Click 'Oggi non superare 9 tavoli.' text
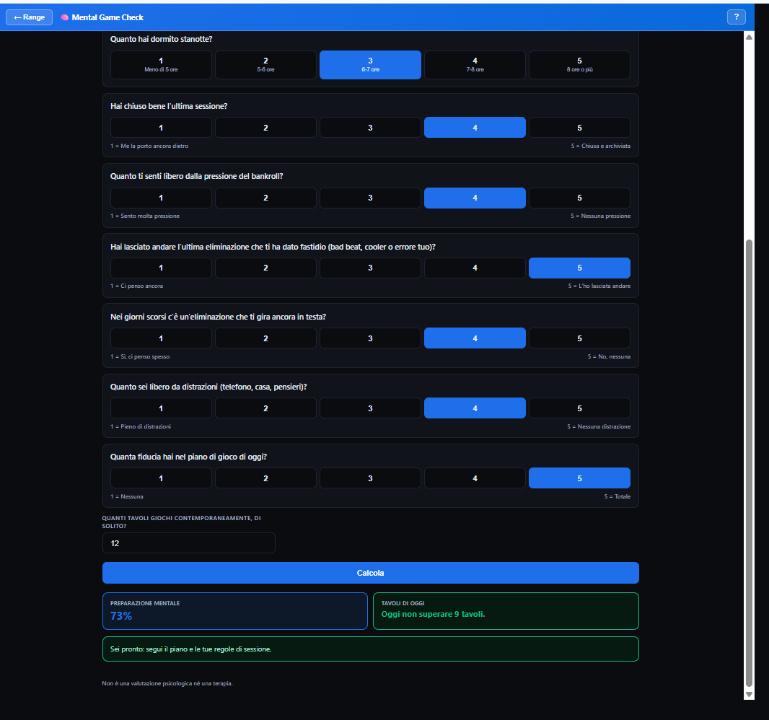 coord(433,614)
